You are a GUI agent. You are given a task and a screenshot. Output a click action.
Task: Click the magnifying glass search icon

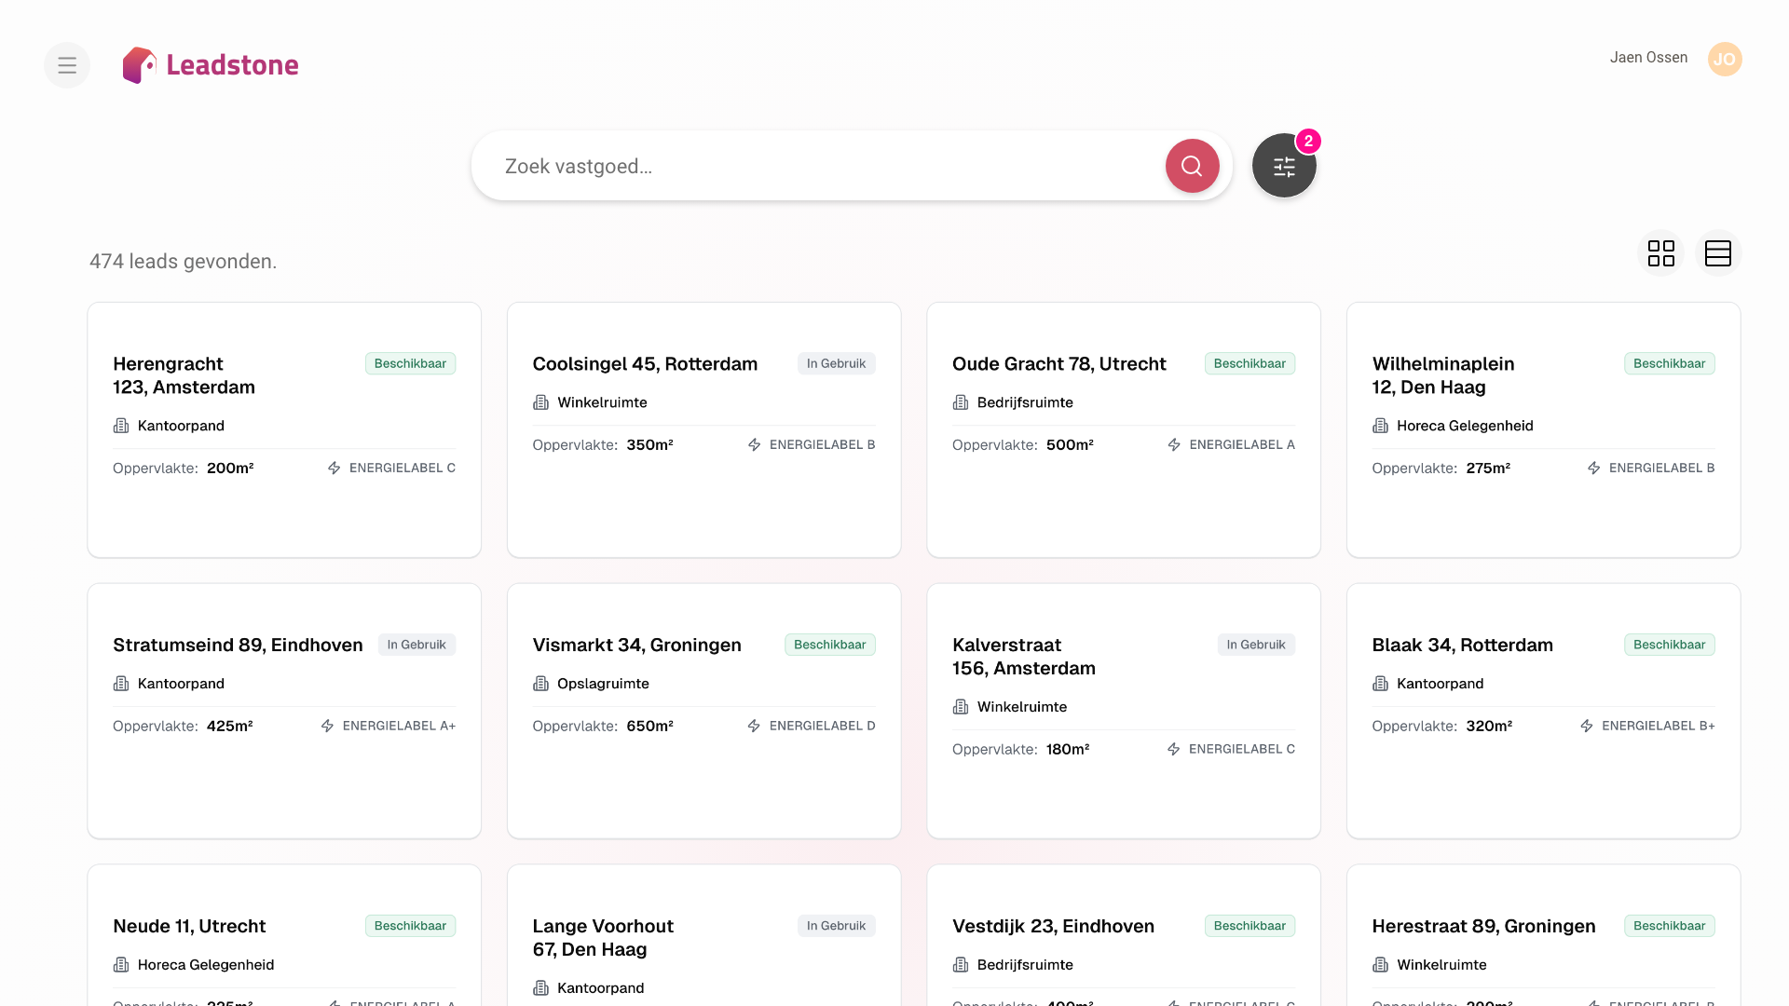coord(1192,166)
